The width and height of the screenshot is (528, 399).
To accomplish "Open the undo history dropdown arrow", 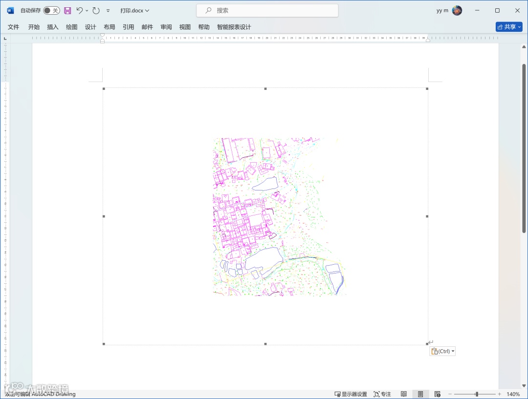I will click(x=87, y=10).
